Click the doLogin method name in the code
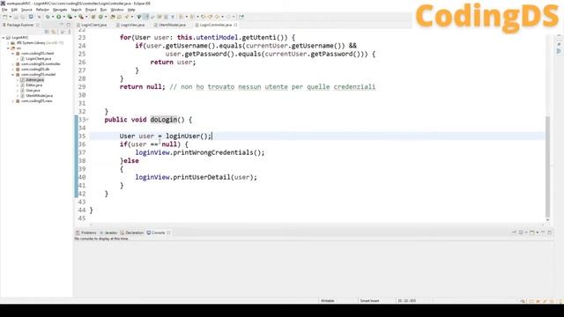 coord(164,120)
